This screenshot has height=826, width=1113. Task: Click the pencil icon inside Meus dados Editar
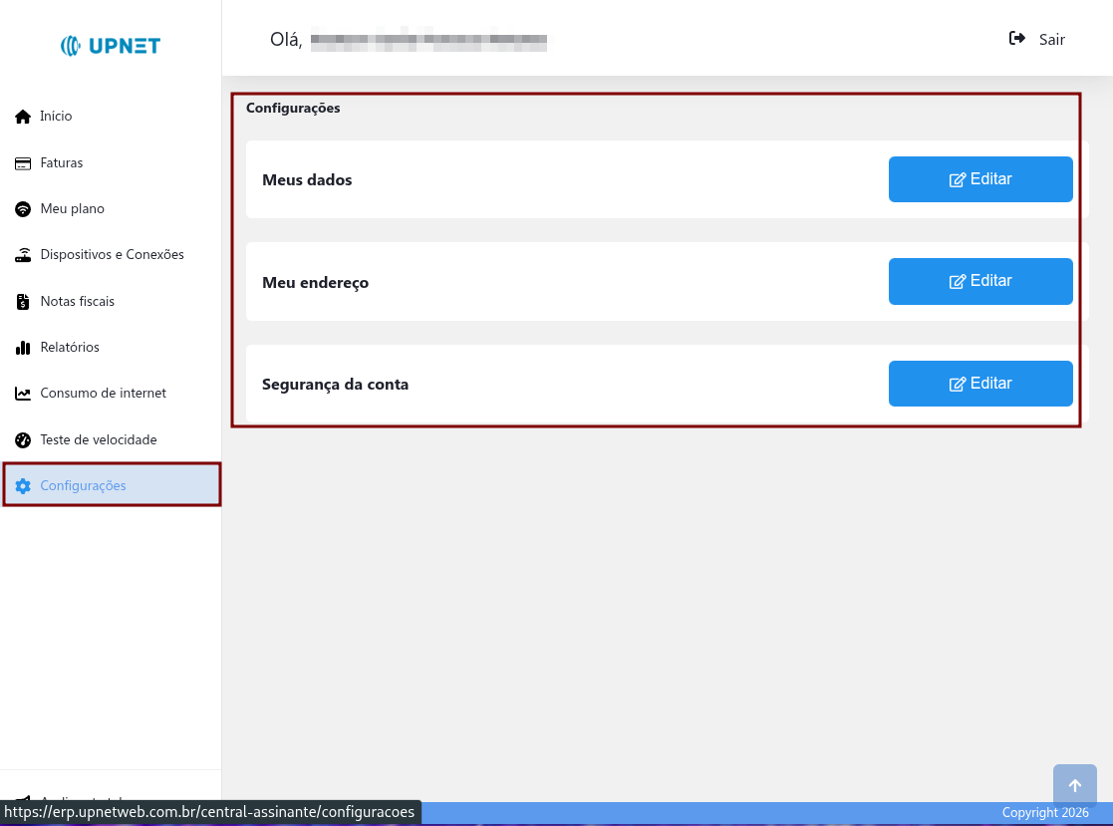click(x=957, y=178)
